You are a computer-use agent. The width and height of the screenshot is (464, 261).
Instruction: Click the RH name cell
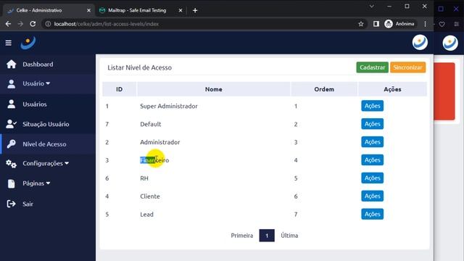coord(144,178)
